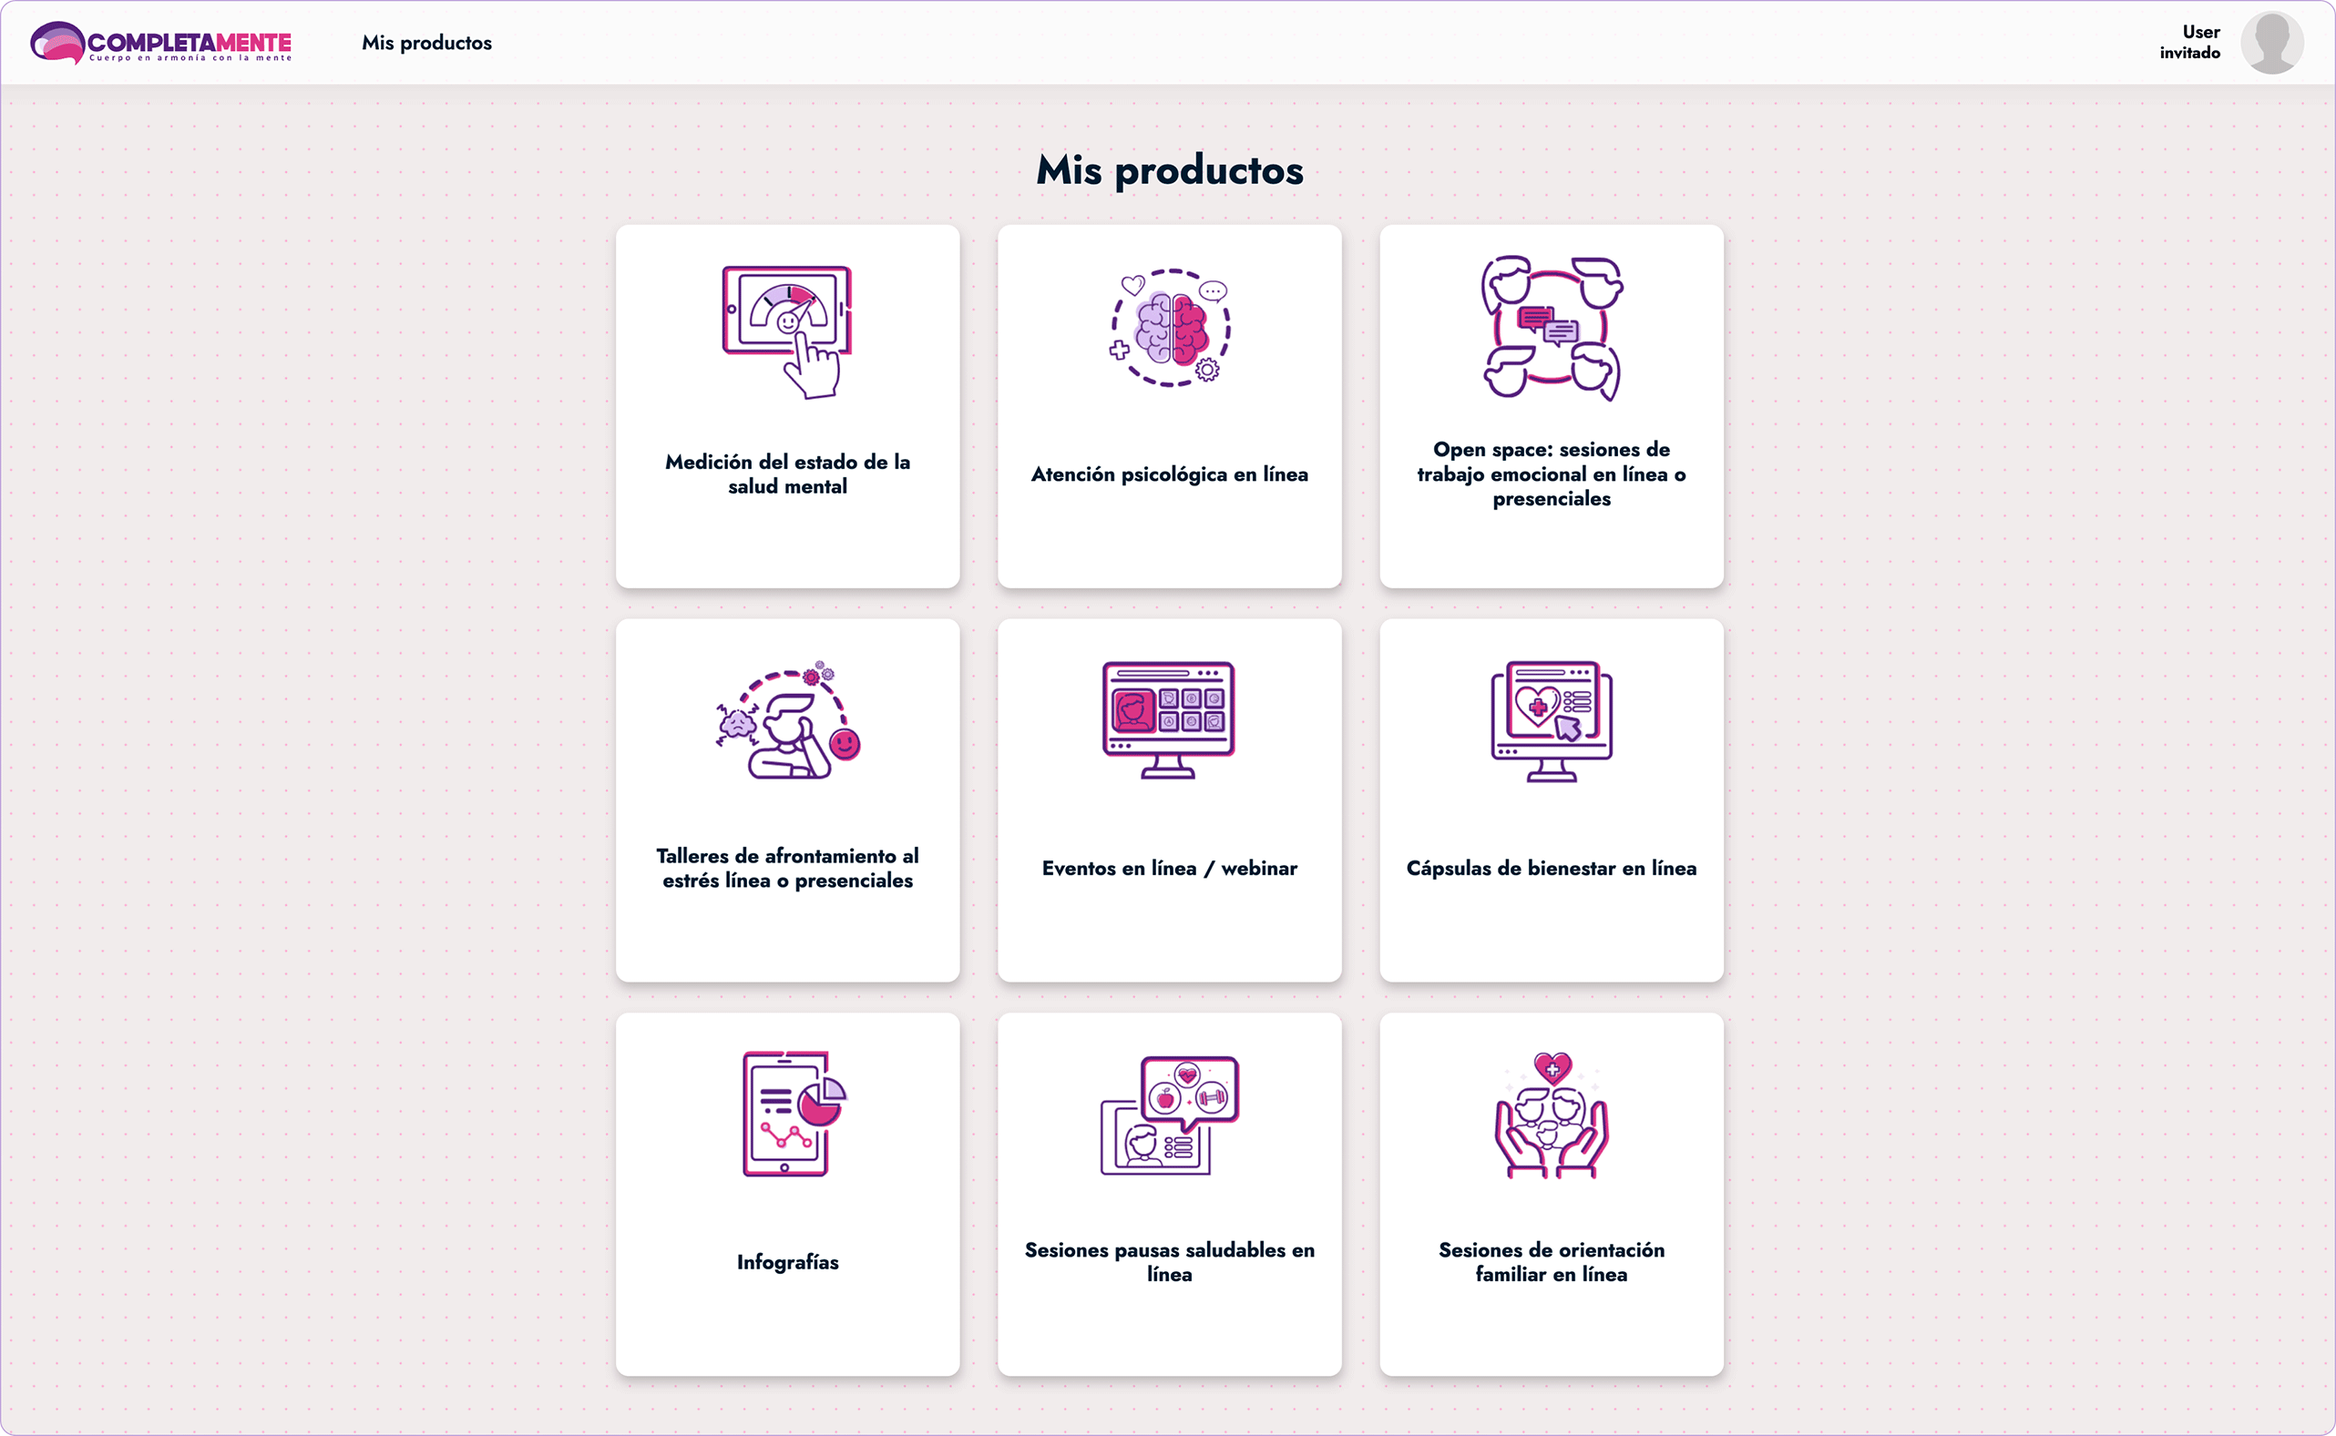This screenshot has height=1436, width=2336.
Task: Select Open space sesiones de trabajo emocional text
Action: tap(1552, 474)
